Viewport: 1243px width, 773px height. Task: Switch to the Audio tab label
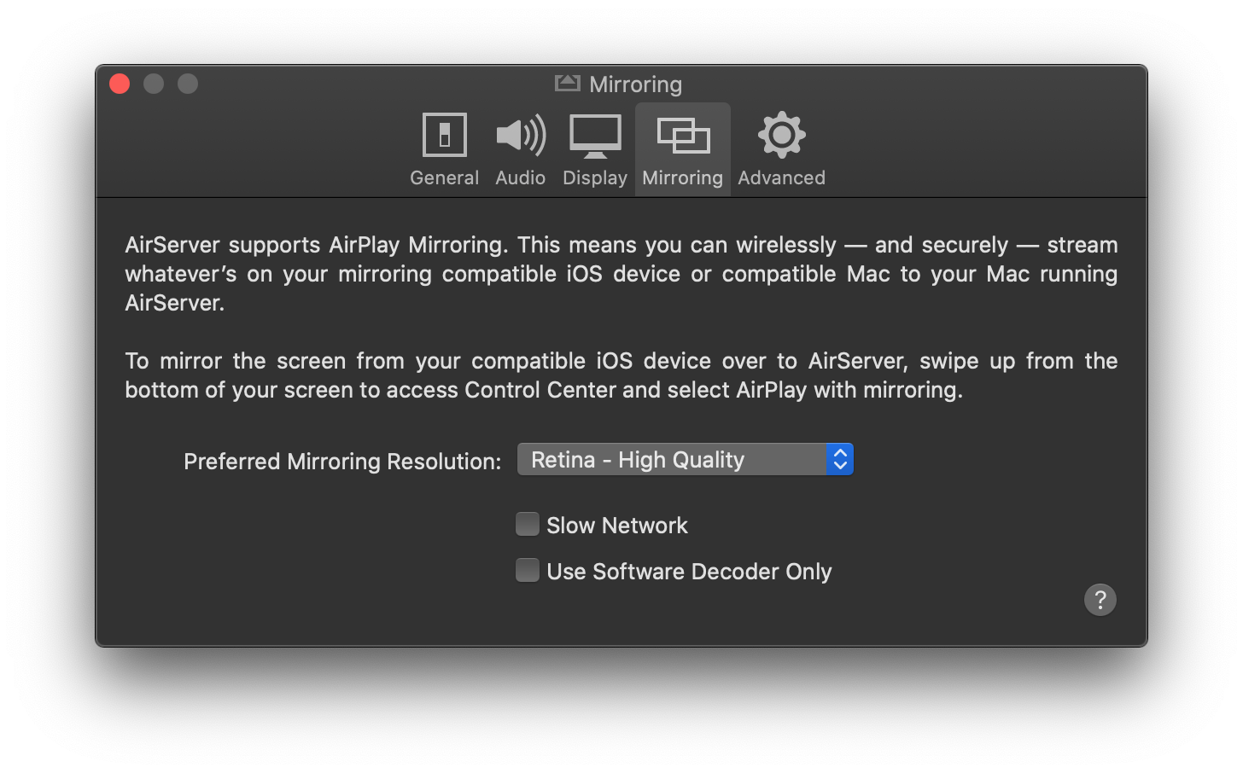click(x=520, y=177)
